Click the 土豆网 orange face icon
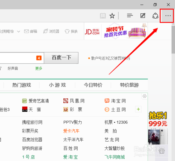175x161 pixels. 107,110
